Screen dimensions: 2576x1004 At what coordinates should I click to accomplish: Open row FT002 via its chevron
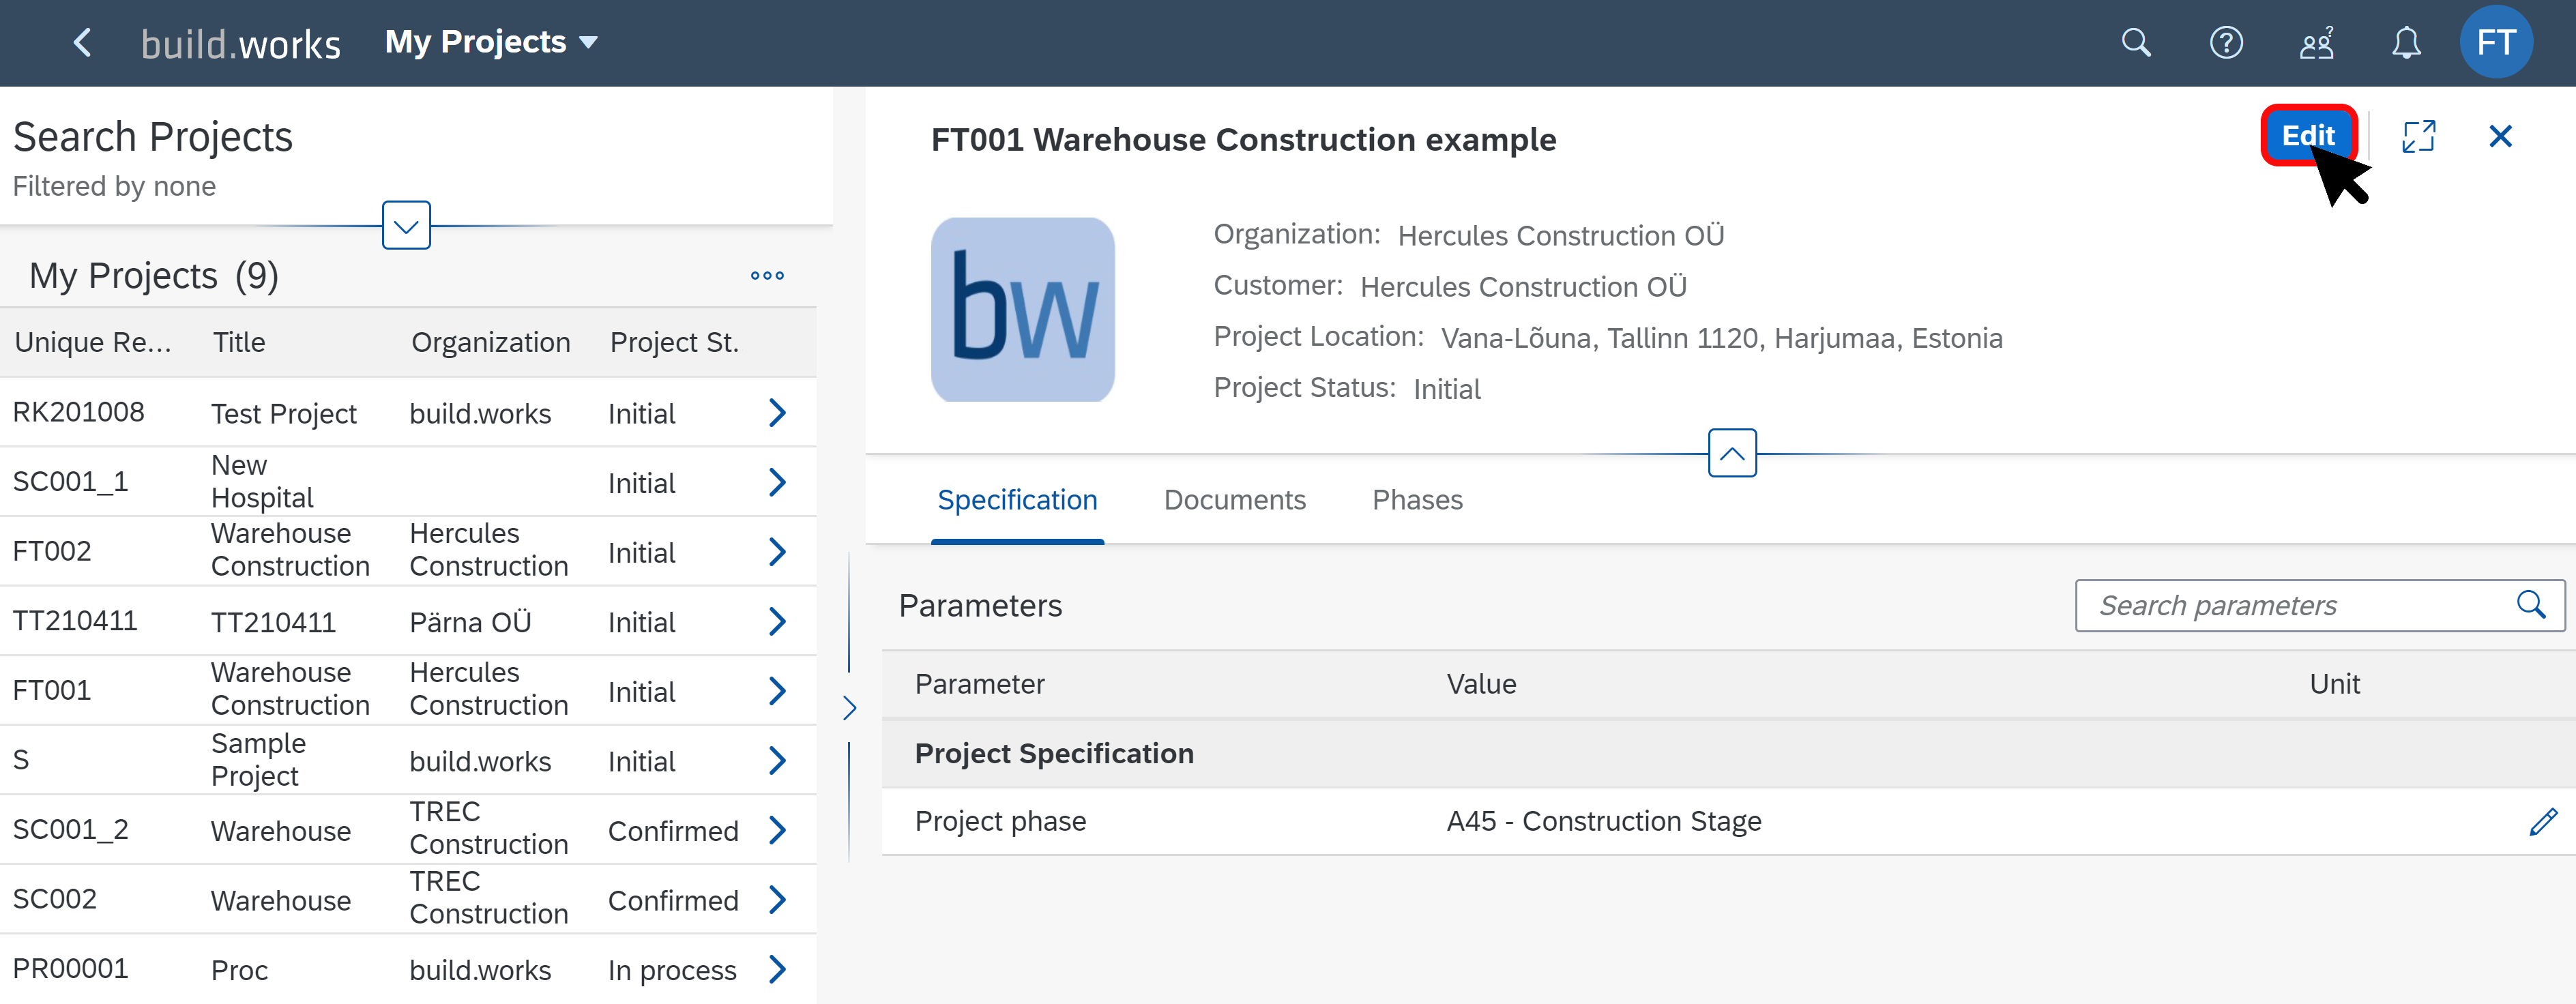click(777, 552)
